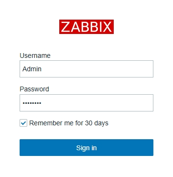Click the red ZABBIX logo

pos(86,27)
